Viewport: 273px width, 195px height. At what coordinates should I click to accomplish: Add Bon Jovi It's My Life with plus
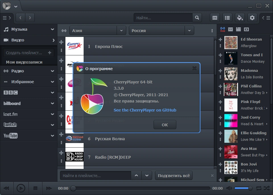tap(220, 164)
